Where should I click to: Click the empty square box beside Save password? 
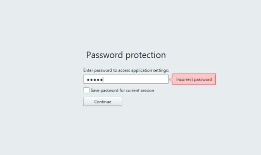point(86,90)
